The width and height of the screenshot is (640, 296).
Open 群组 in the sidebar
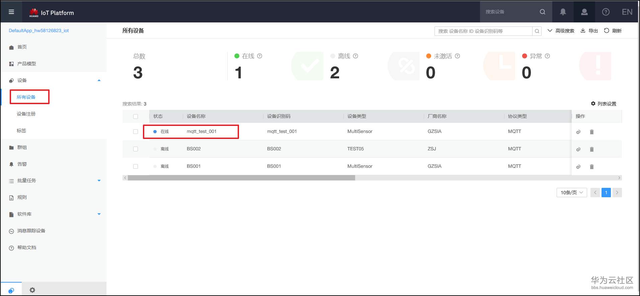click(x=22, y=147)
